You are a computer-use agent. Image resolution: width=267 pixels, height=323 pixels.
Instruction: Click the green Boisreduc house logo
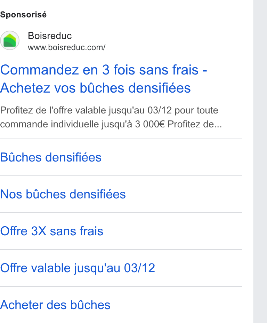click(10, 40)
